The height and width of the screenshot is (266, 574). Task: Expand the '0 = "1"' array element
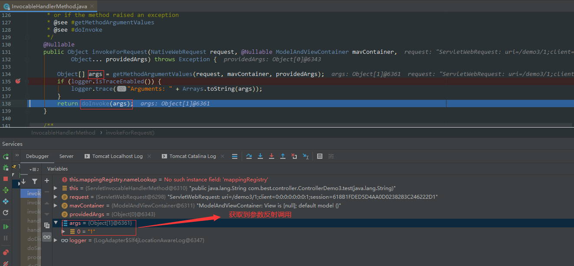click(64, 232)
